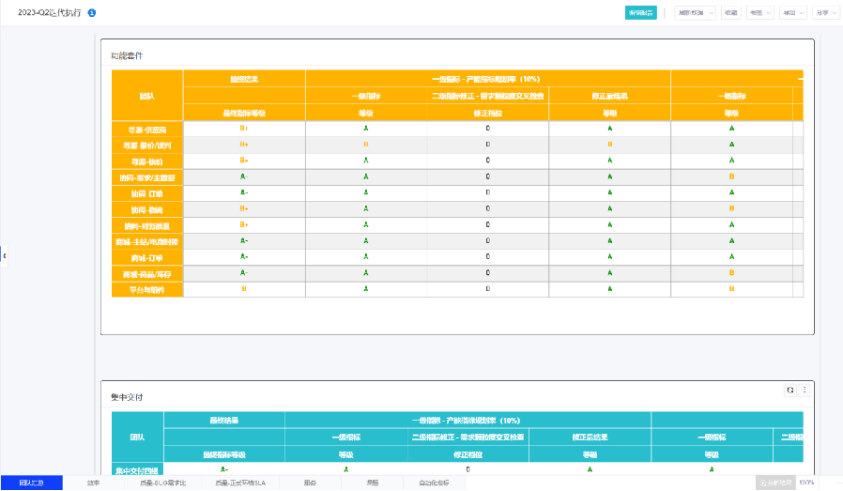Click the 最终指标等级 header in the orange table
The height and width of the screenshot is (491, 843).
point(244,113)
